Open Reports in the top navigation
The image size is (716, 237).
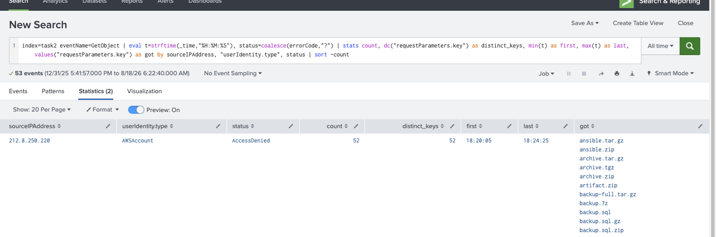(132, 2)
